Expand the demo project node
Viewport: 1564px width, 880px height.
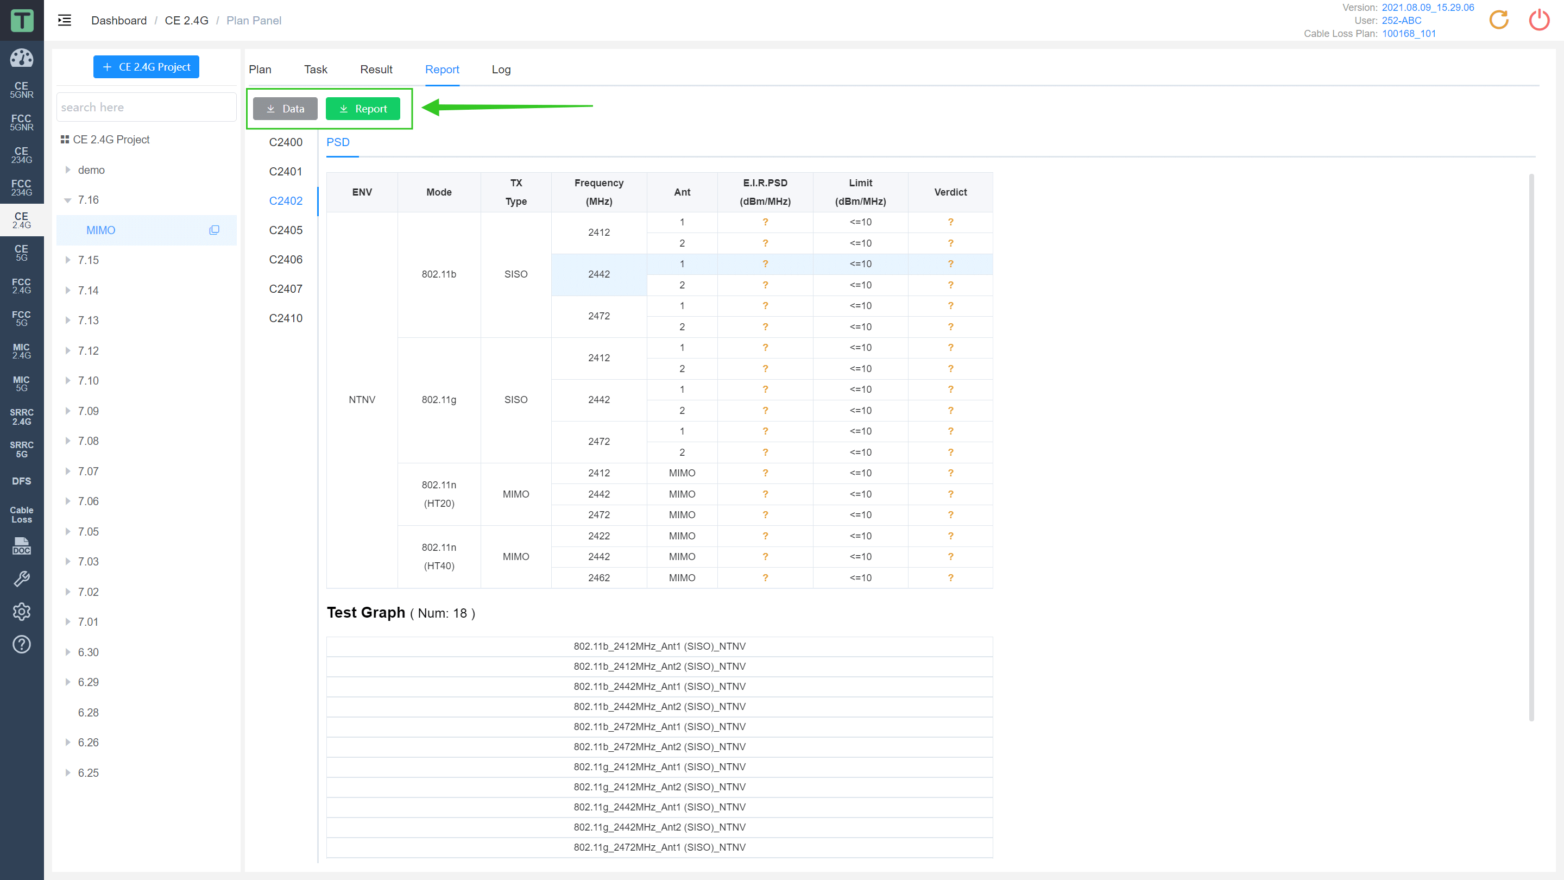coord(67,170)
